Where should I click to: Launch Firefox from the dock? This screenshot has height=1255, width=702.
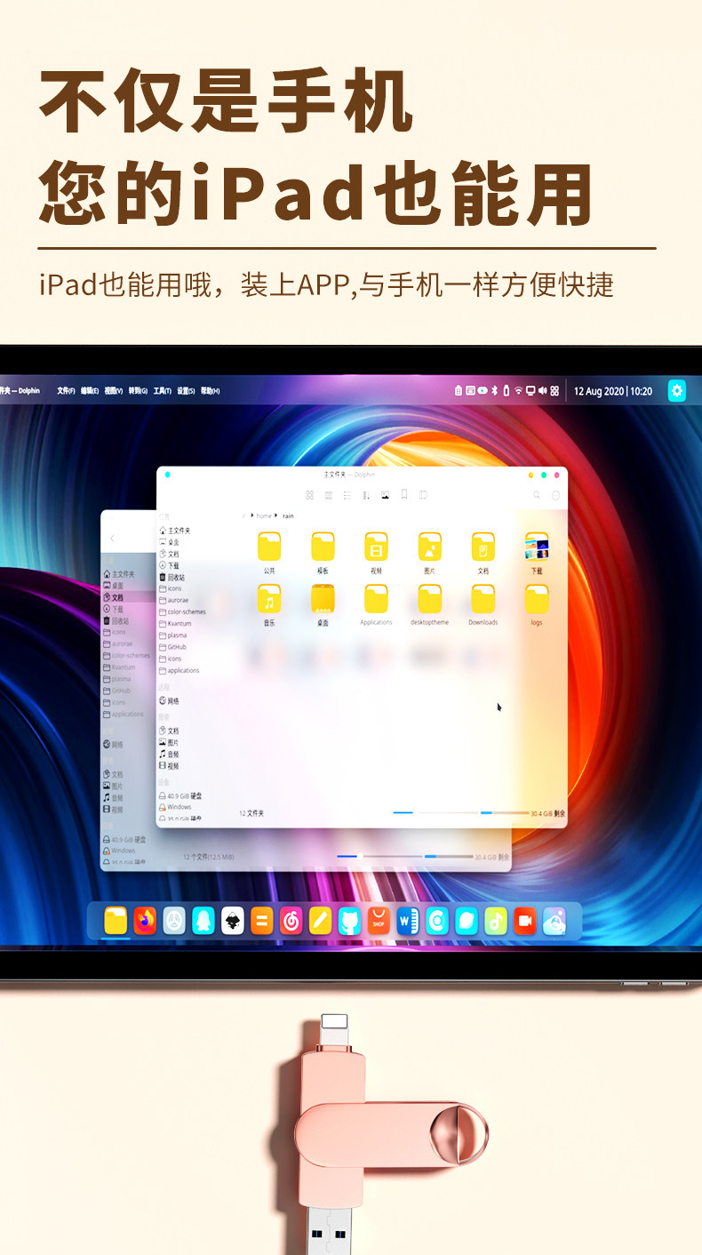pyautogui.click(x=145, y=921)
